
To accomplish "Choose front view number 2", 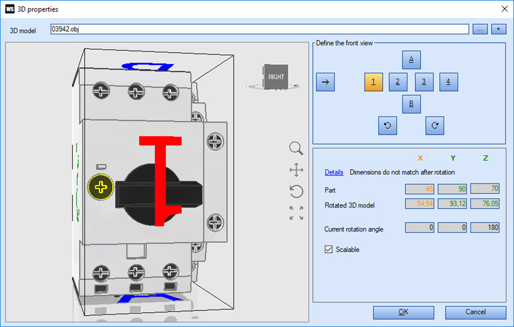I will pos(398,82).
